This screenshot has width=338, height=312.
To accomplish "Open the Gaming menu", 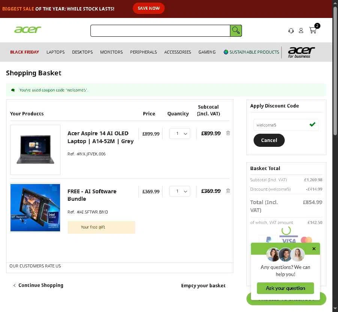I will tap(207, 52).
